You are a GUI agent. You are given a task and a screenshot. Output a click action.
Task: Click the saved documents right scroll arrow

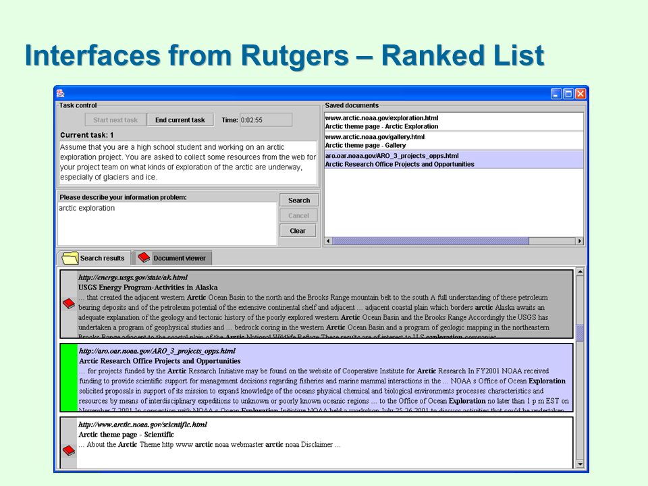[579, 241]
